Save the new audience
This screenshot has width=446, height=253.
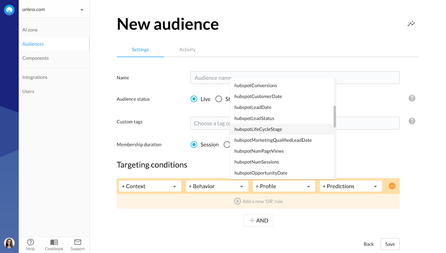(x=390, y=244)
